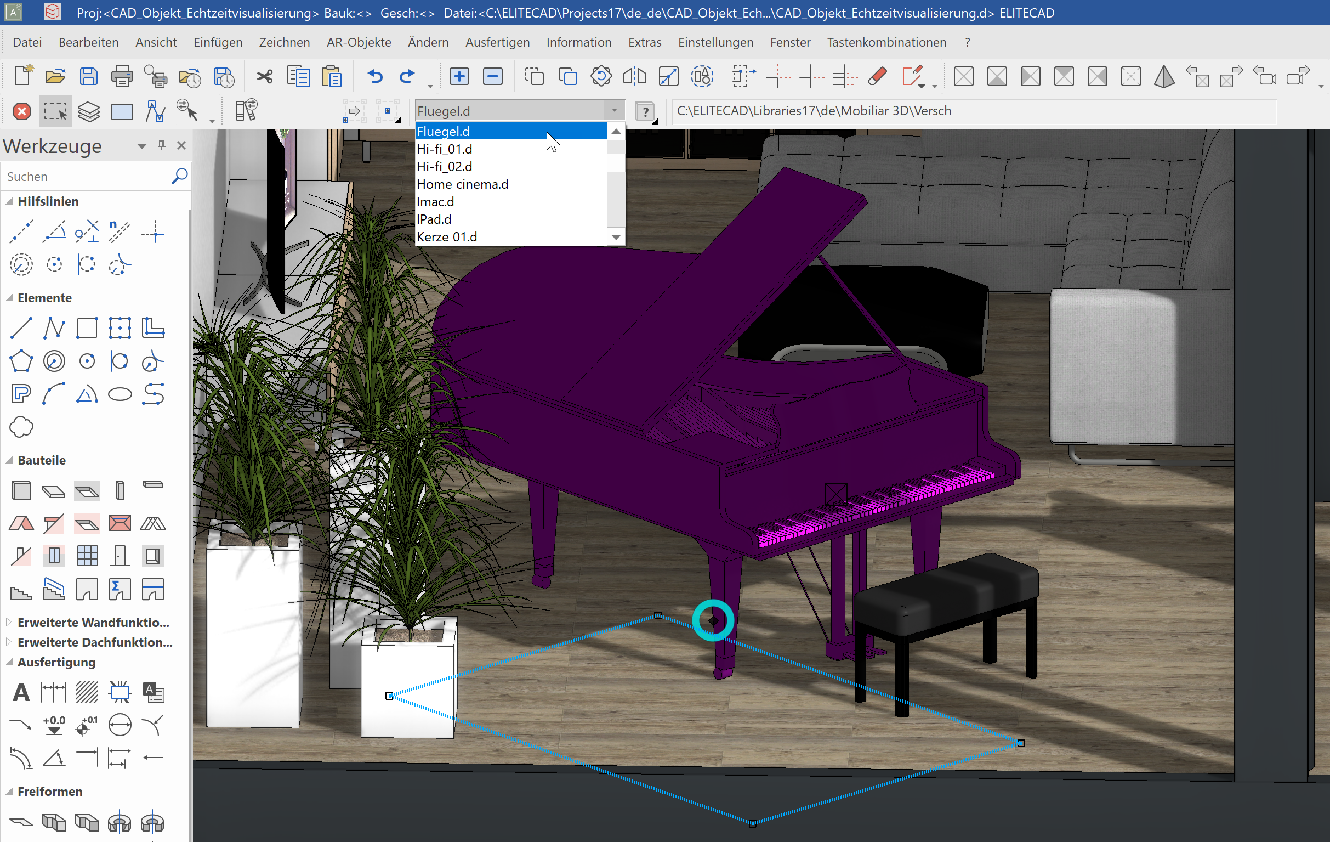This screenshot has height=842, width=1330.
Task: Open the Einstellungen menu
Action: click(715, 42)
